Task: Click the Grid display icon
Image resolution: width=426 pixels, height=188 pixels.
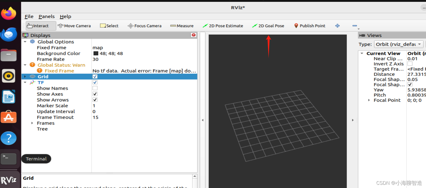Action: (32, 76)
